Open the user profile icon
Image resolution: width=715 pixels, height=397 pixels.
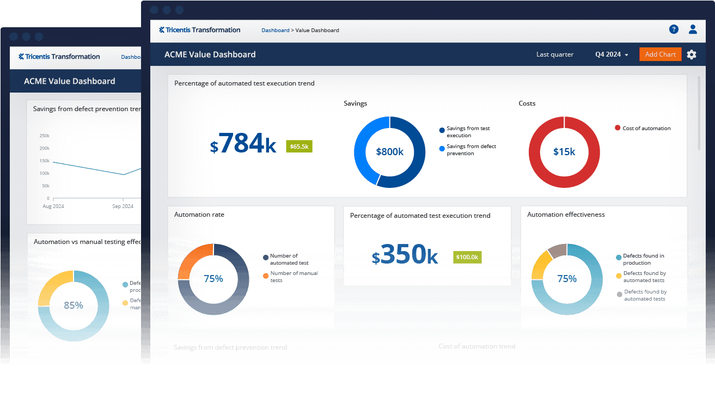tap(693, 29)
